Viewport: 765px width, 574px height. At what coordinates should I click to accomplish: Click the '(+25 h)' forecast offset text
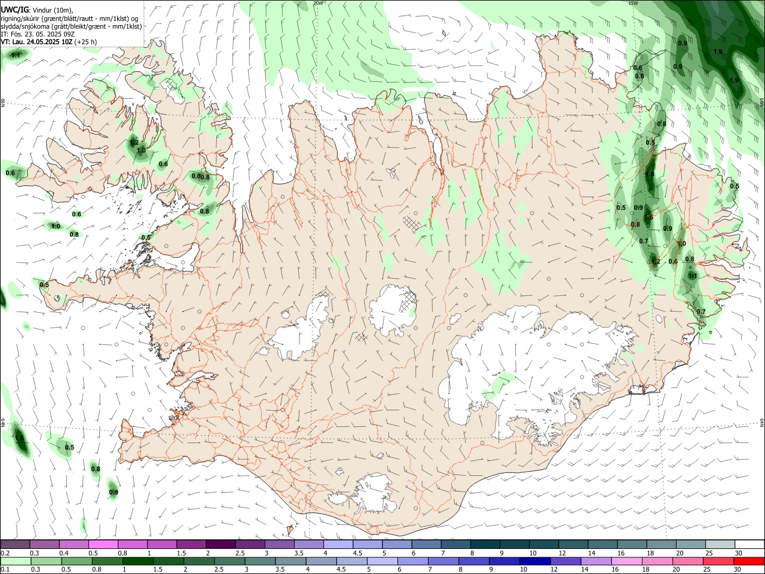coord(86,42)
